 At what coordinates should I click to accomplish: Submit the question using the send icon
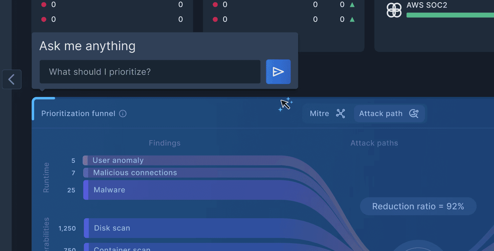tap(278, 71)
